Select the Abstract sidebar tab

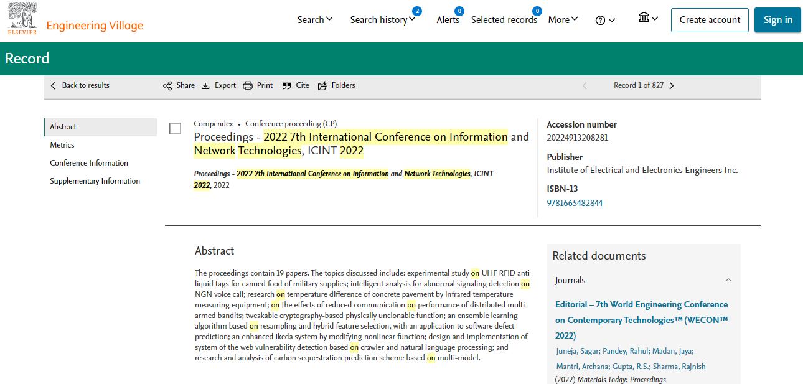pyautogui.click(x=100, y=127)
